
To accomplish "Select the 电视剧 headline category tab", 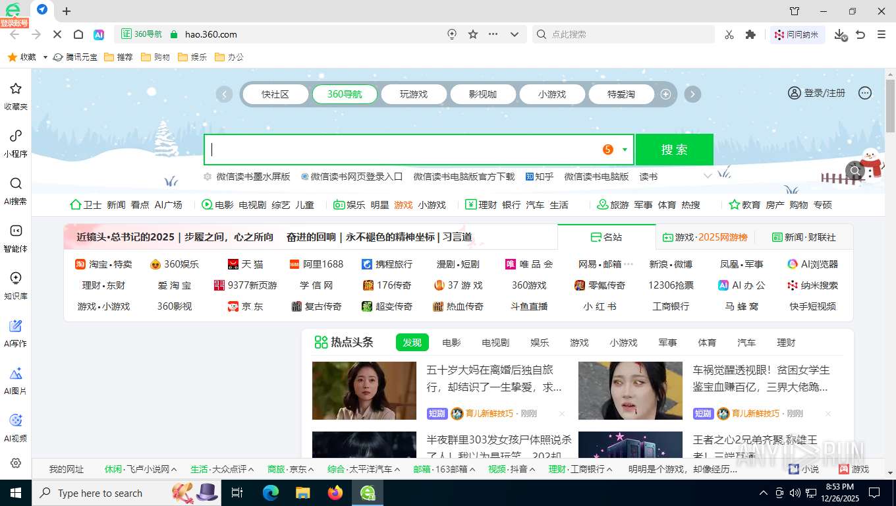I will (x=495, y=343).
